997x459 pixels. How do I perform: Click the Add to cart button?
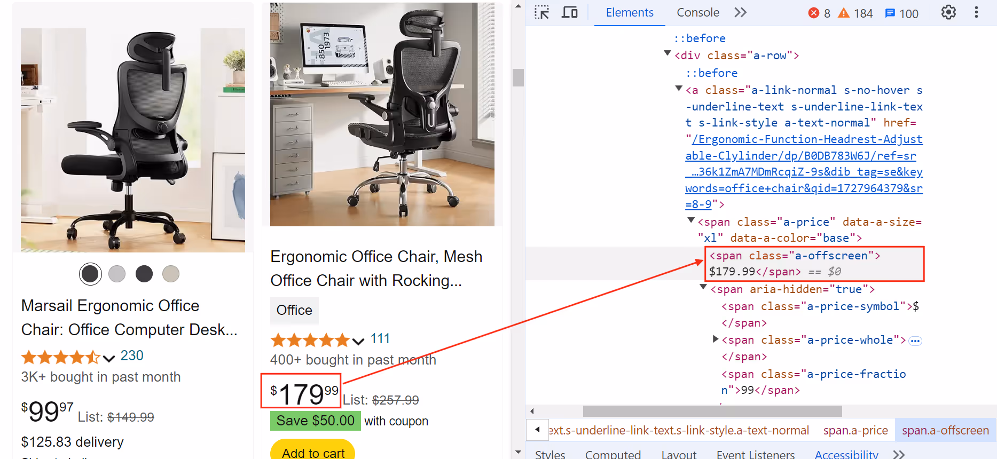313,449
